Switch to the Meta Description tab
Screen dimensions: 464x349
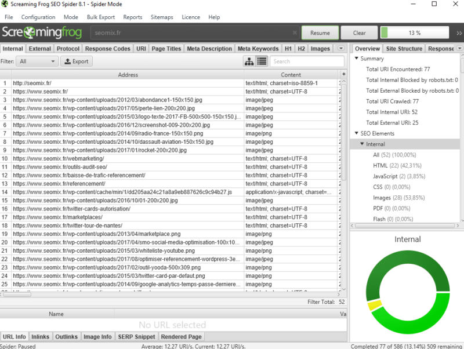point(209,49)
